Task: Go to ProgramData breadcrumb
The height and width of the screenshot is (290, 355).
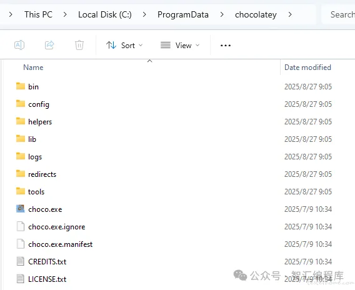Action: coord(183,15)
